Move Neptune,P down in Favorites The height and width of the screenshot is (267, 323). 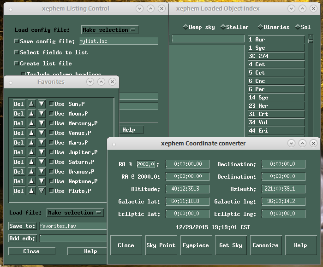coord(42,181)
